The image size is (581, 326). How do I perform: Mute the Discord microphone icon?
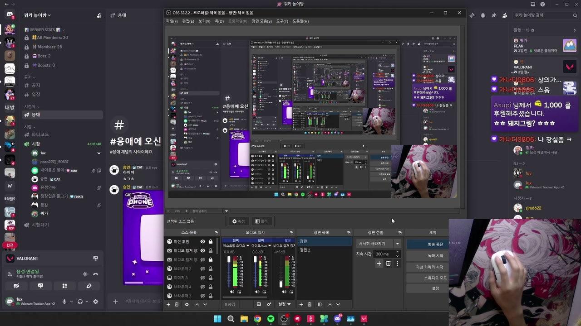64,302
